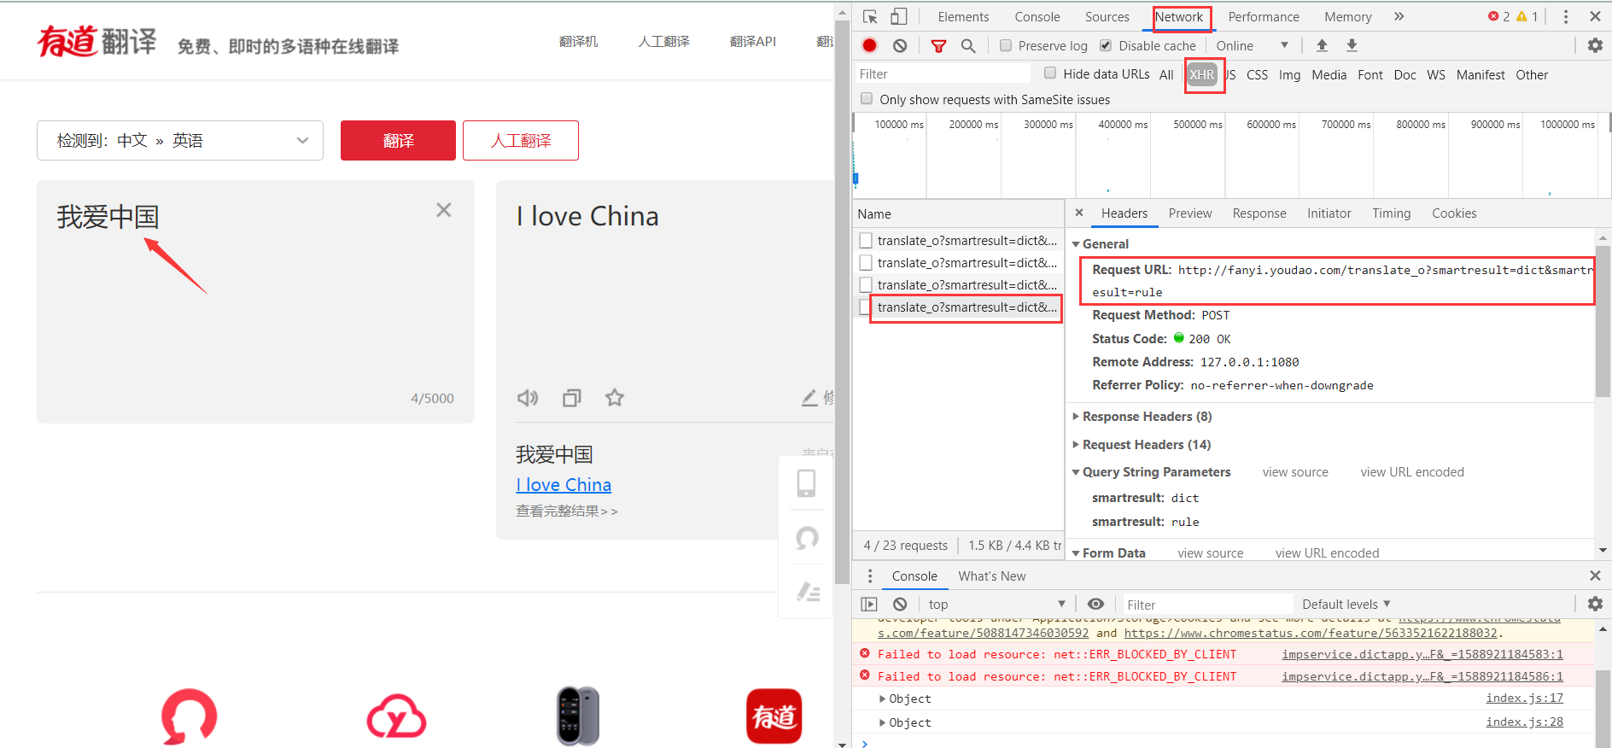
Task: Show more DevTools tabs chevron
Action: 1399,16
